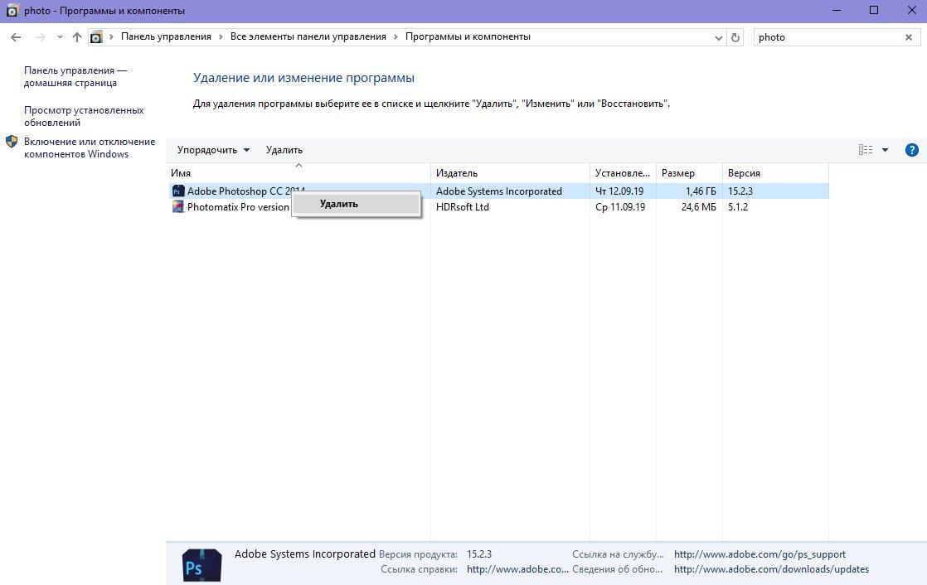Select the Adobe Photoshop CC 2014 row
Image resolution: width=927 pixels, height=585 pixels.
[x=497, y=191]
